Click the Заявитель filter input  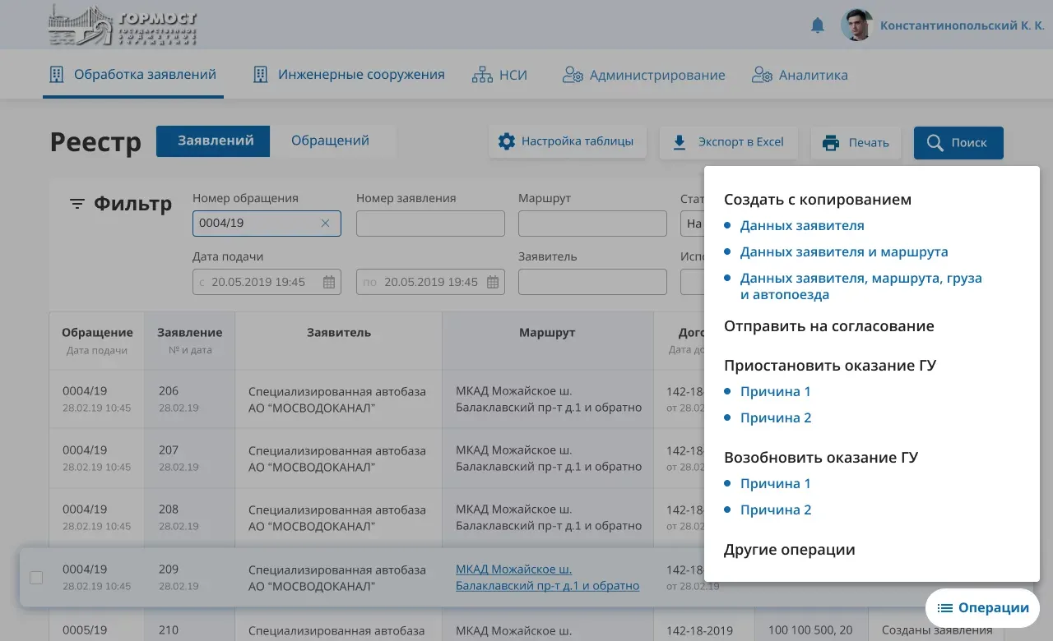[x=592, y=282]
